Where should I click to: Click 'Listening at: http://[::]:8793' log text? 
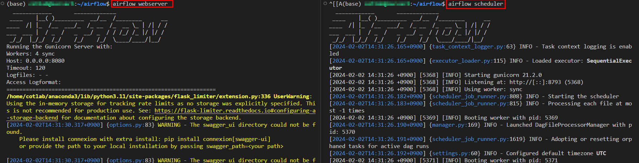tap(512, 82)
